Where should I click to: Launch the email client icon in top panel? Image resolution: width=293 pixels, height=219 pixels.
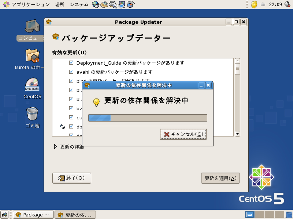(104, 4)
